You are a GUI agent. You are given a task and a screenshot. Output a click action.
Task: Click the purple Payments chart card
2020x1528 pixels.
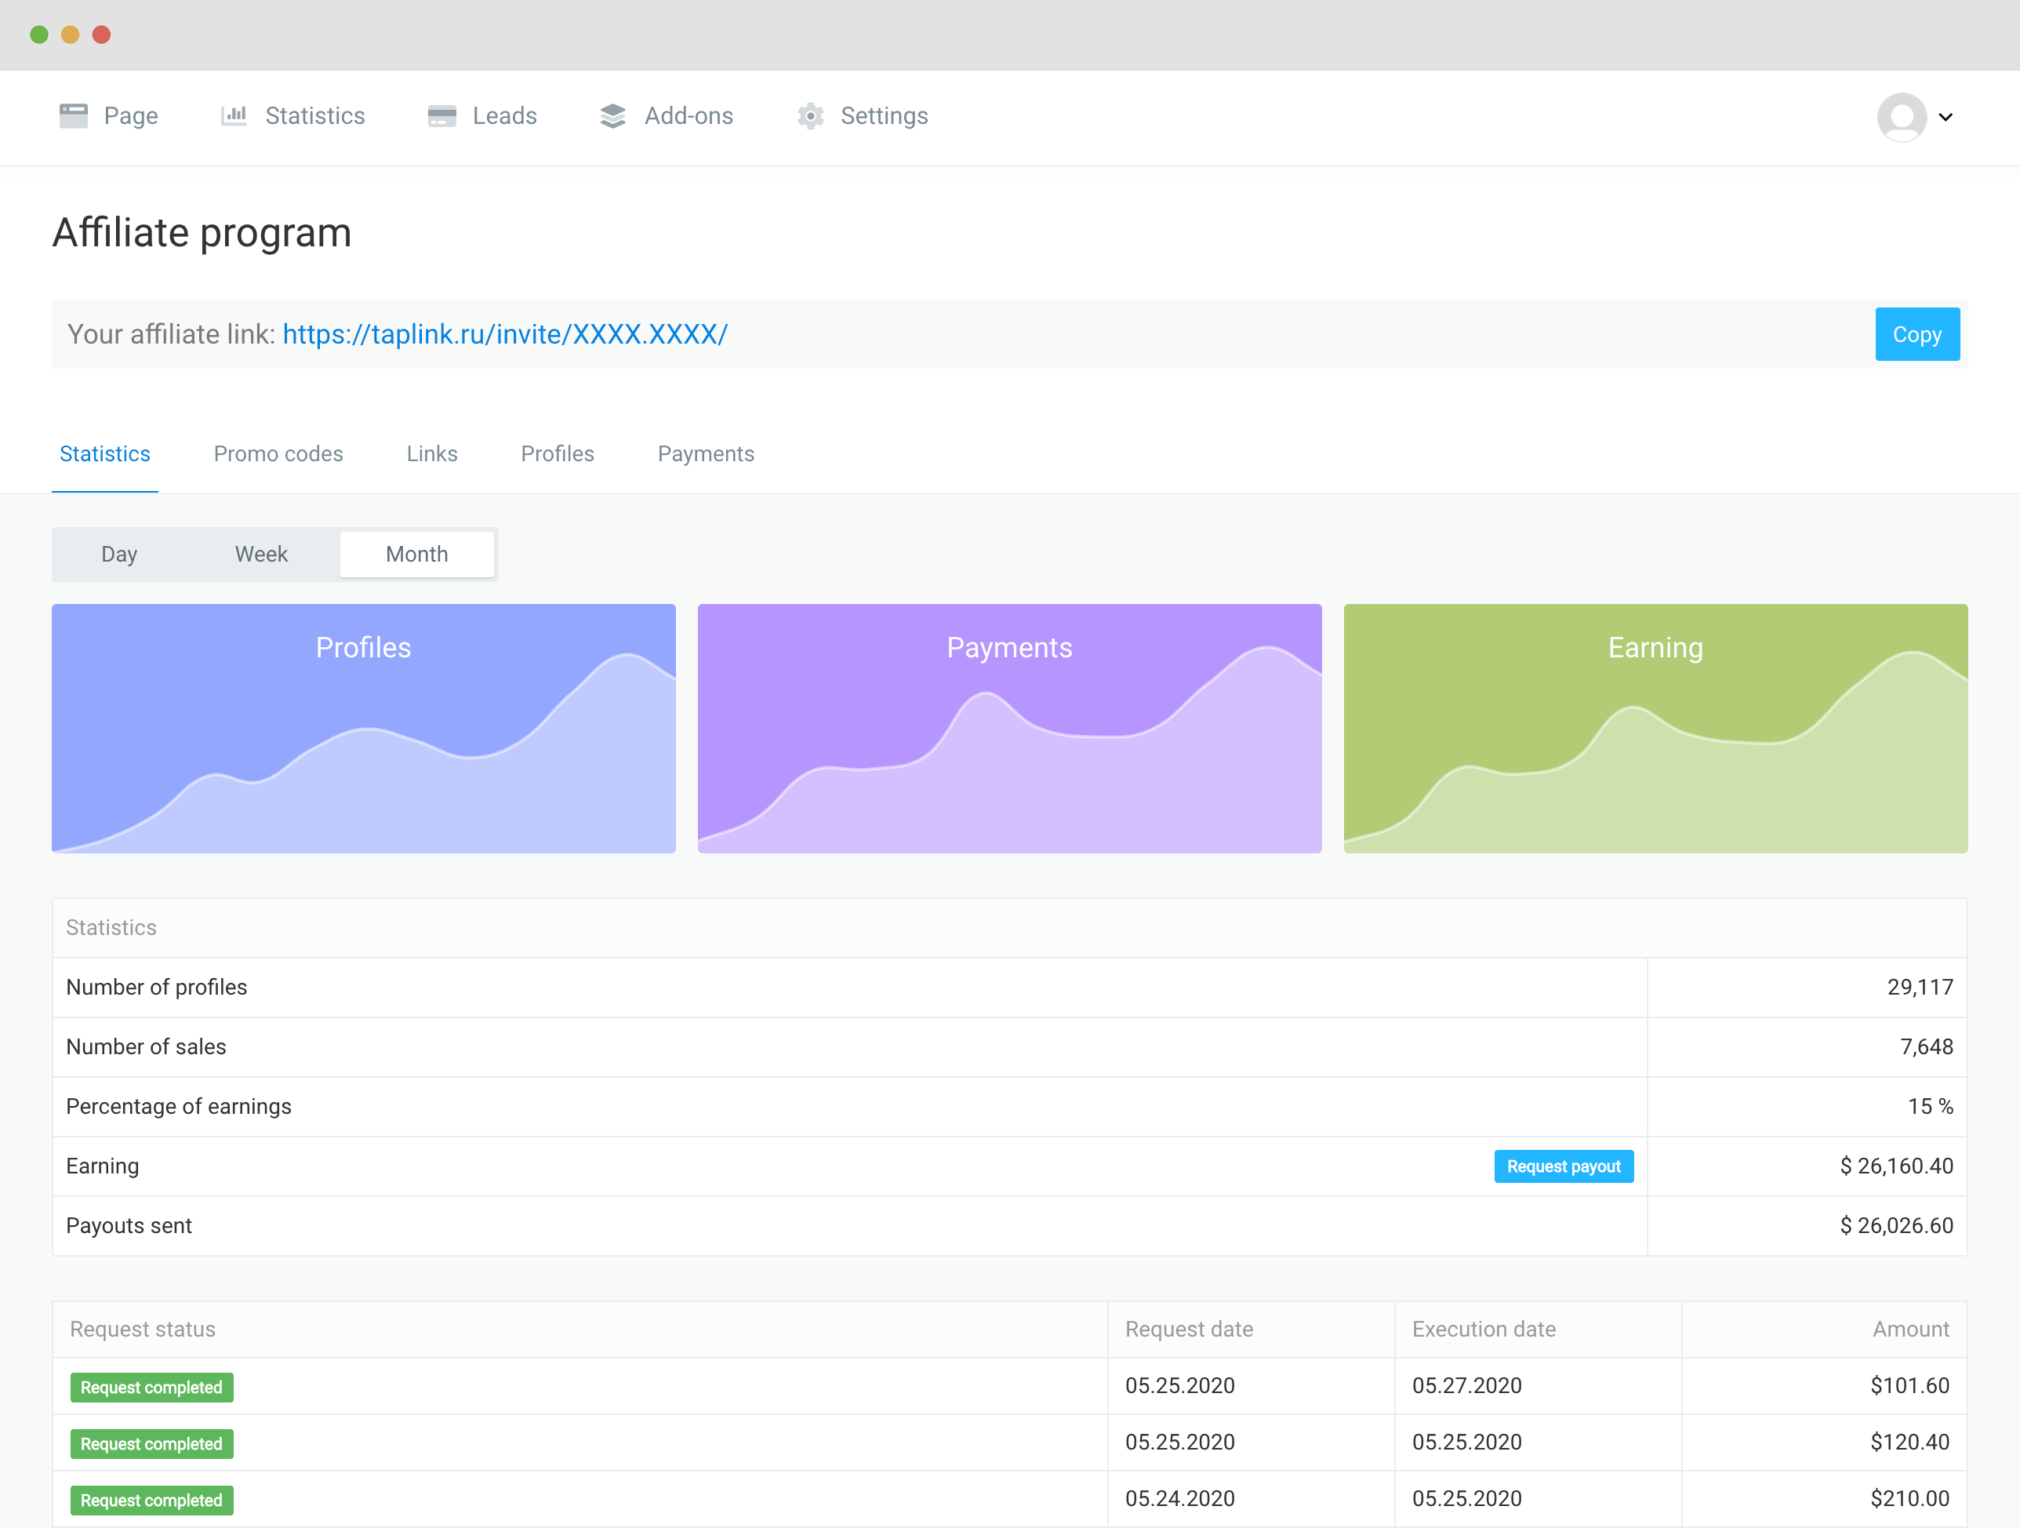tap(1009, 729)
